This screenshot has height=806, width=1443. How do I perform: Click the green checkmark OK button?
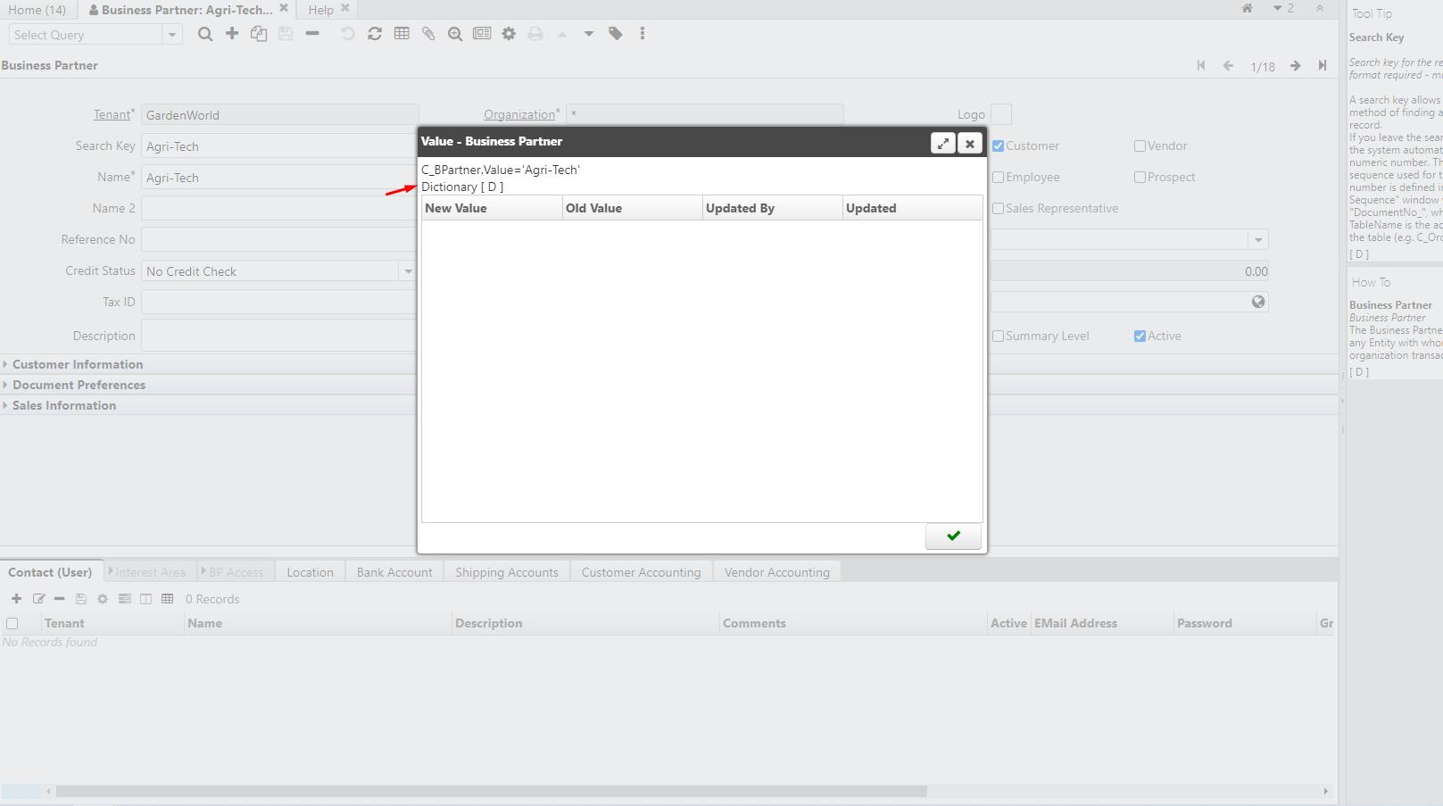(x=953, y=536)
